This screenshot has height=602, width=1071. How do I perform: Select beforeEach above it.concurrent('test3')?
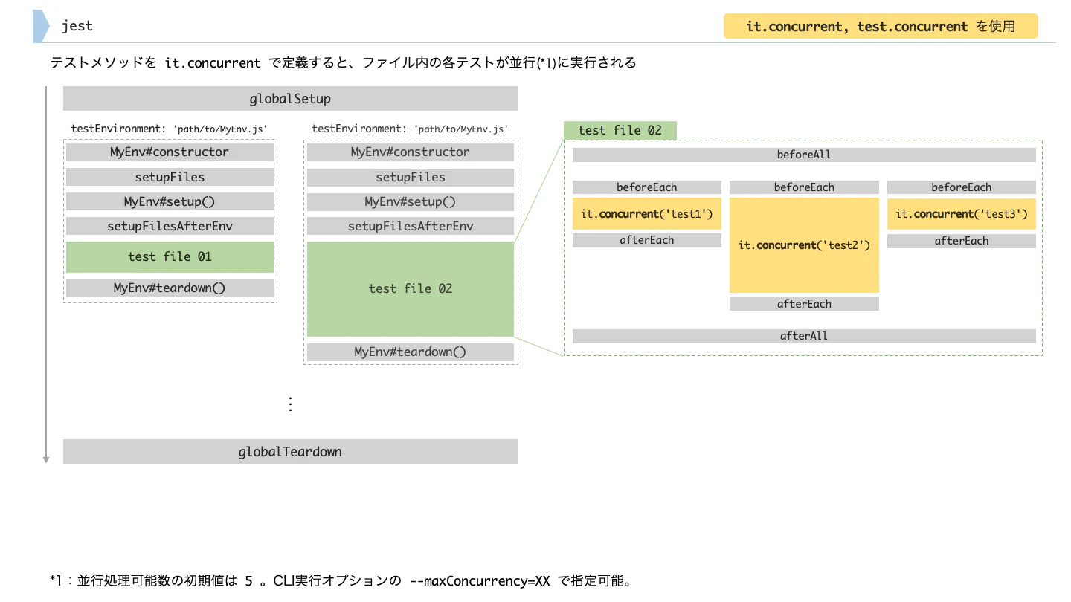pos(962,187)
